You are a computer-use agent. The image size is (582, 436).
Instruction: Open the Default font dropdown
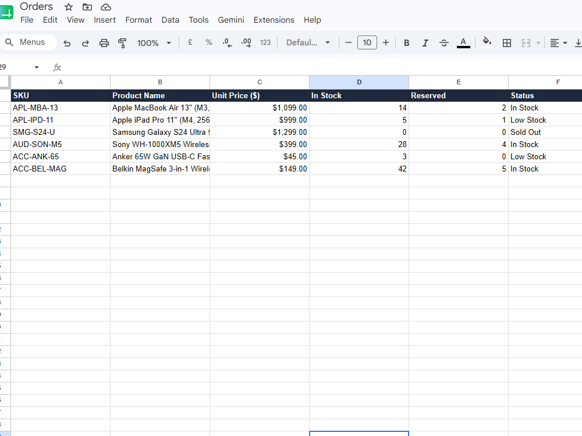click(308, 42)
